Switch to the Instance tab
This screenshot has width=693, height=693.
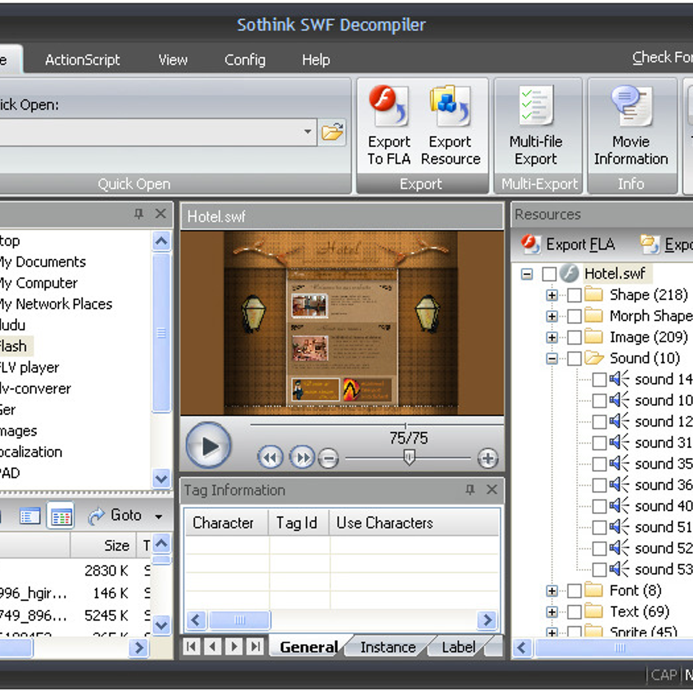pyautogui.click(x=388, y=647)
